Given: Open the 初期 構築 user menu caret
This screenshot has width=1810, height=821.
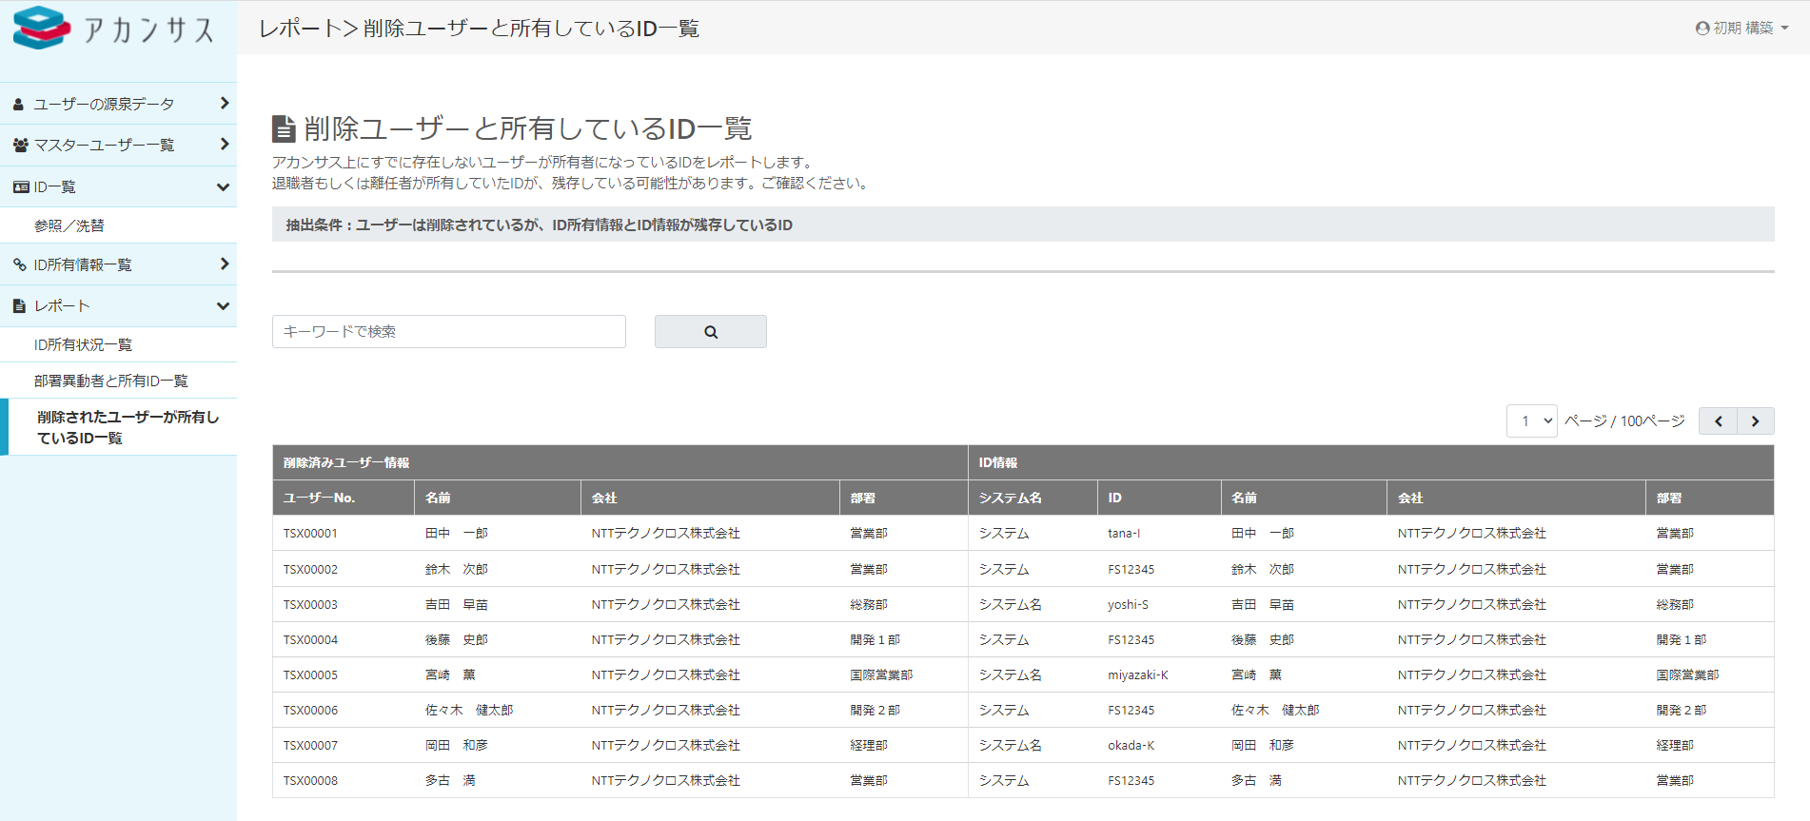Looking at the screenshot, I should coord(1784,28).
